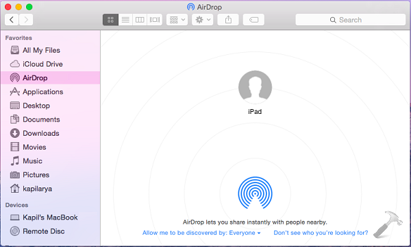Switch to icon view

tap(110, 20)
